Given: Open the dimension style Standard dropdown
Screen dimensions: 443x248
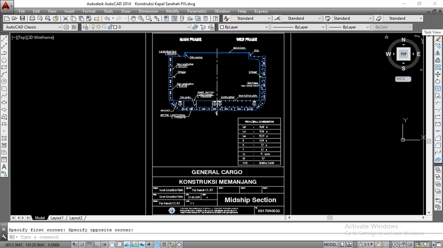Looking at the screenshot, I should coord(319,18).
